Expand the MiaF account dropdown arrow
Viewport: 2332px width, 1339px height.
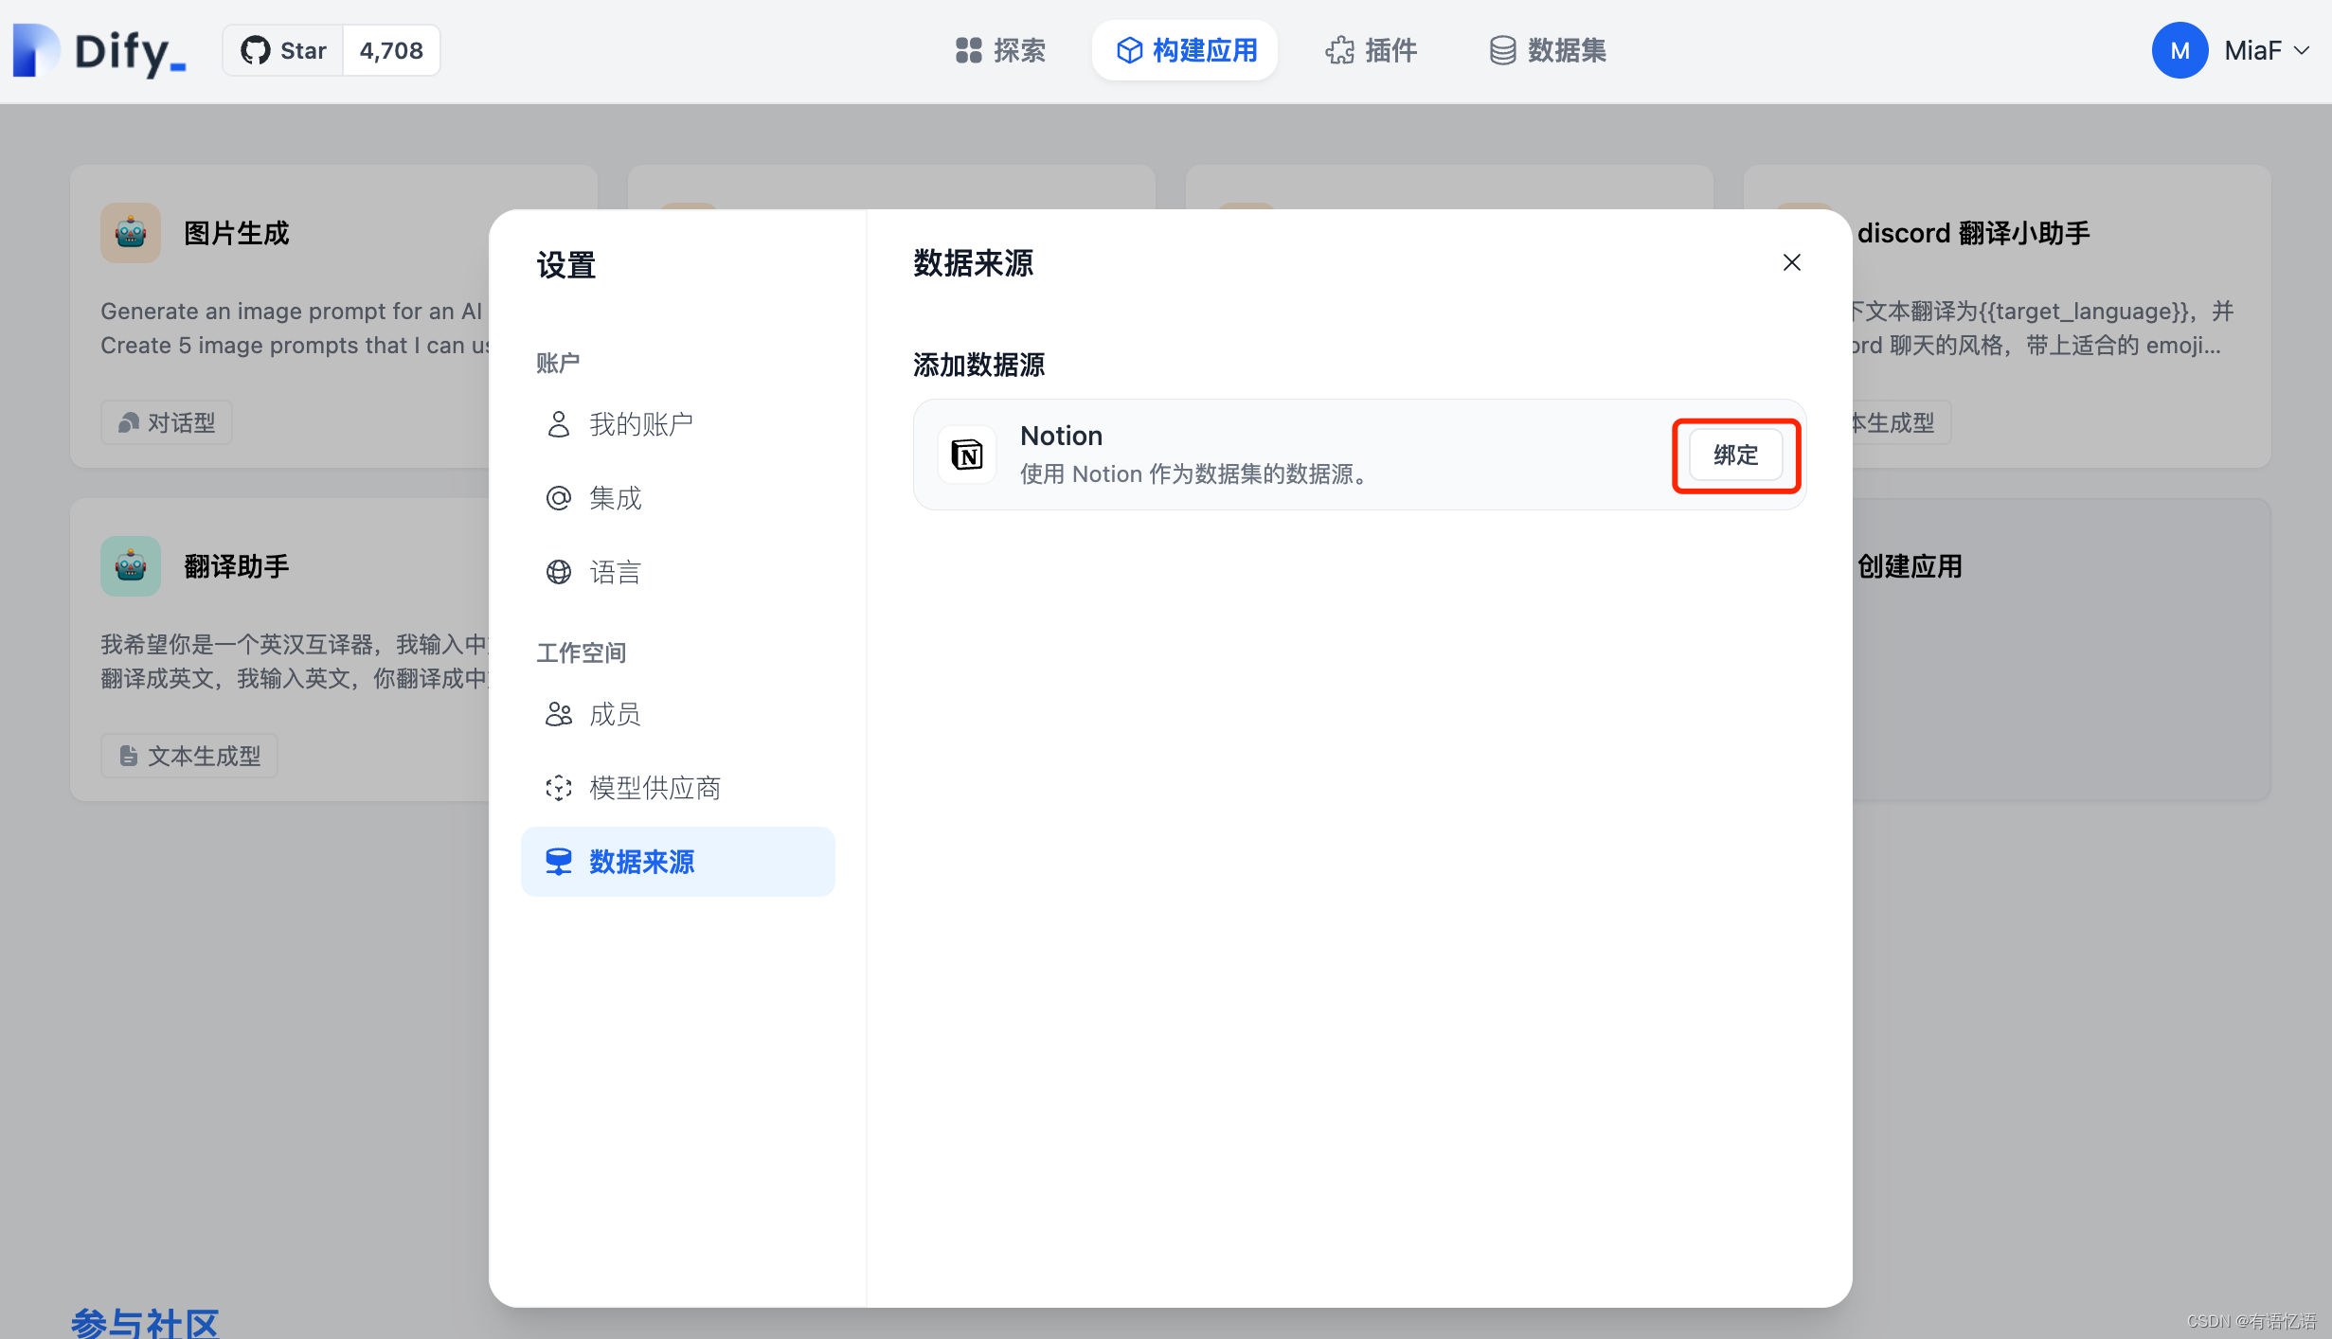coord(2303,50)
